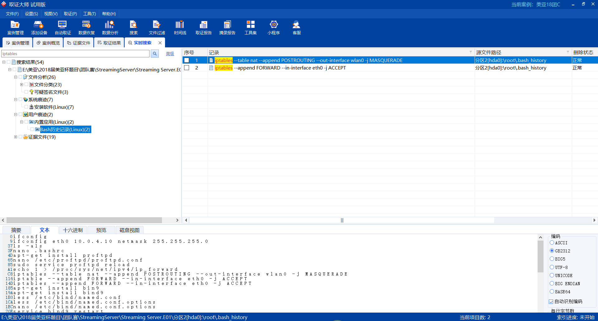Check the box for record row 2
The height and width of the screenshot is (321, 598).
click(x=187, y=68)
